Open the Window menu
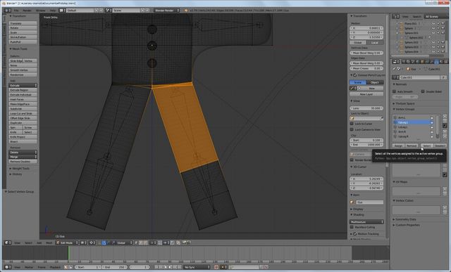This screenshot has height=272, width=451. (41, 11)
